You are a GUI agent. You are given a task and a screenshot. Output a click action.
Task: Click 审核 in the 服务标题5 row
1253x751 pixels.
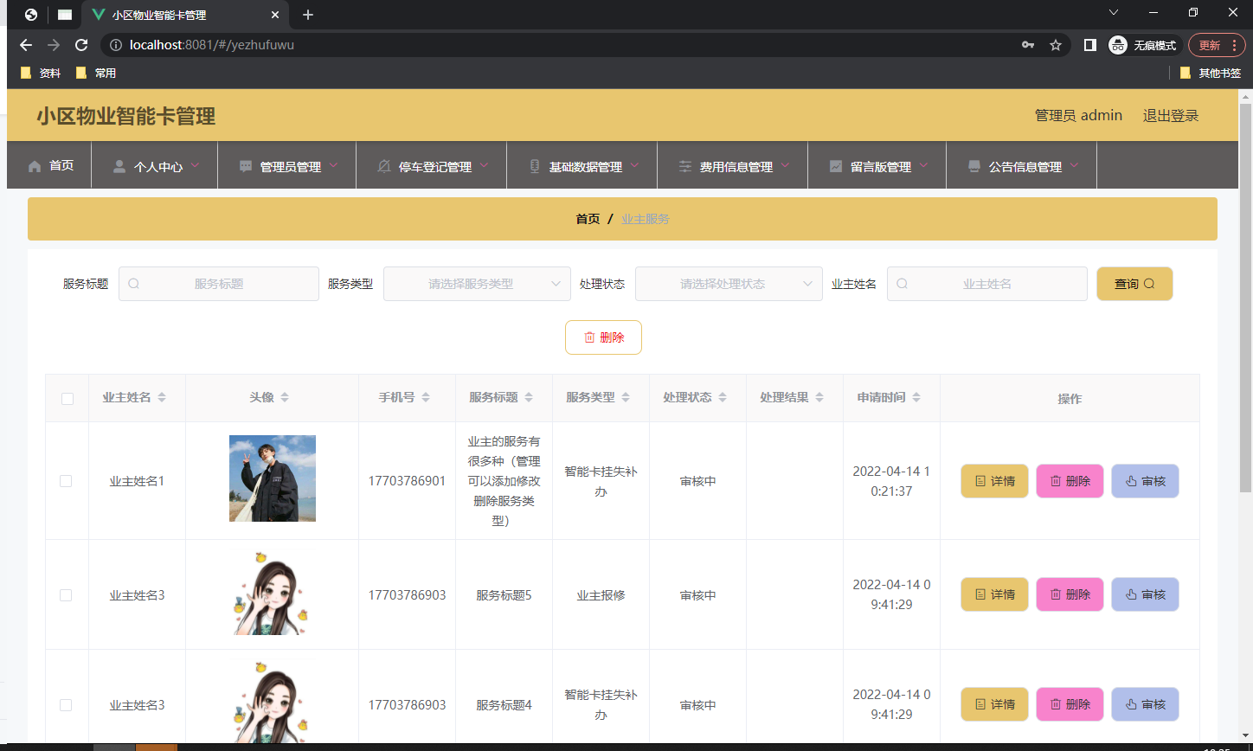pyautogui.click(x=1145, y=594)
